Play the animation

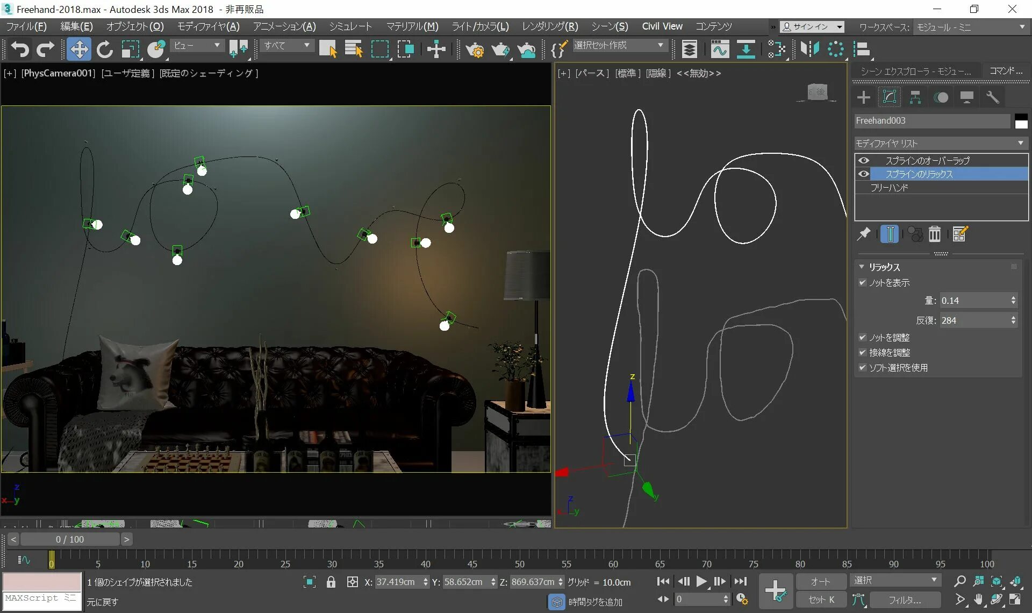[x=701, y=581]
